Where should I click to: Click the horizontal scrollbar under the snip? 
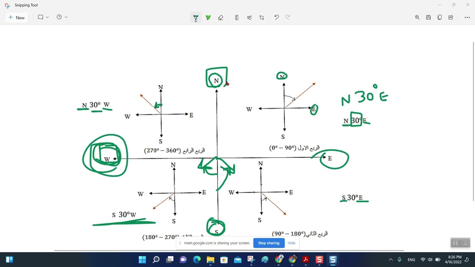coord(229,251)
